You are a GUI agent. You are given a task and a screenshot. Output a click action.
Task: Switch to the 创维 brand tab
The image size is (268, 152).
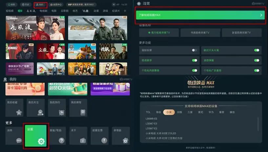(179, 112)
